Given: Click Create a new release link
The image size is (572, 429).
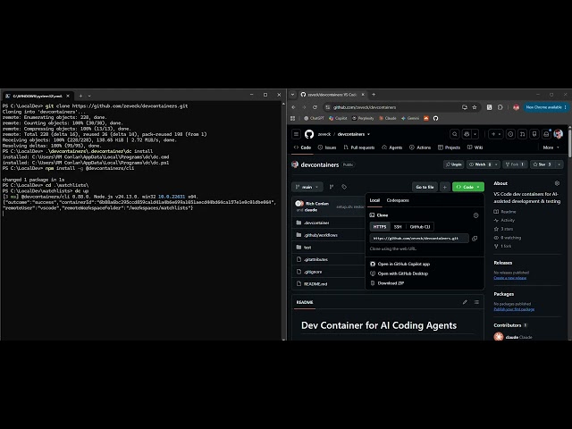Looking at the screenshot, I should point(510,278).
